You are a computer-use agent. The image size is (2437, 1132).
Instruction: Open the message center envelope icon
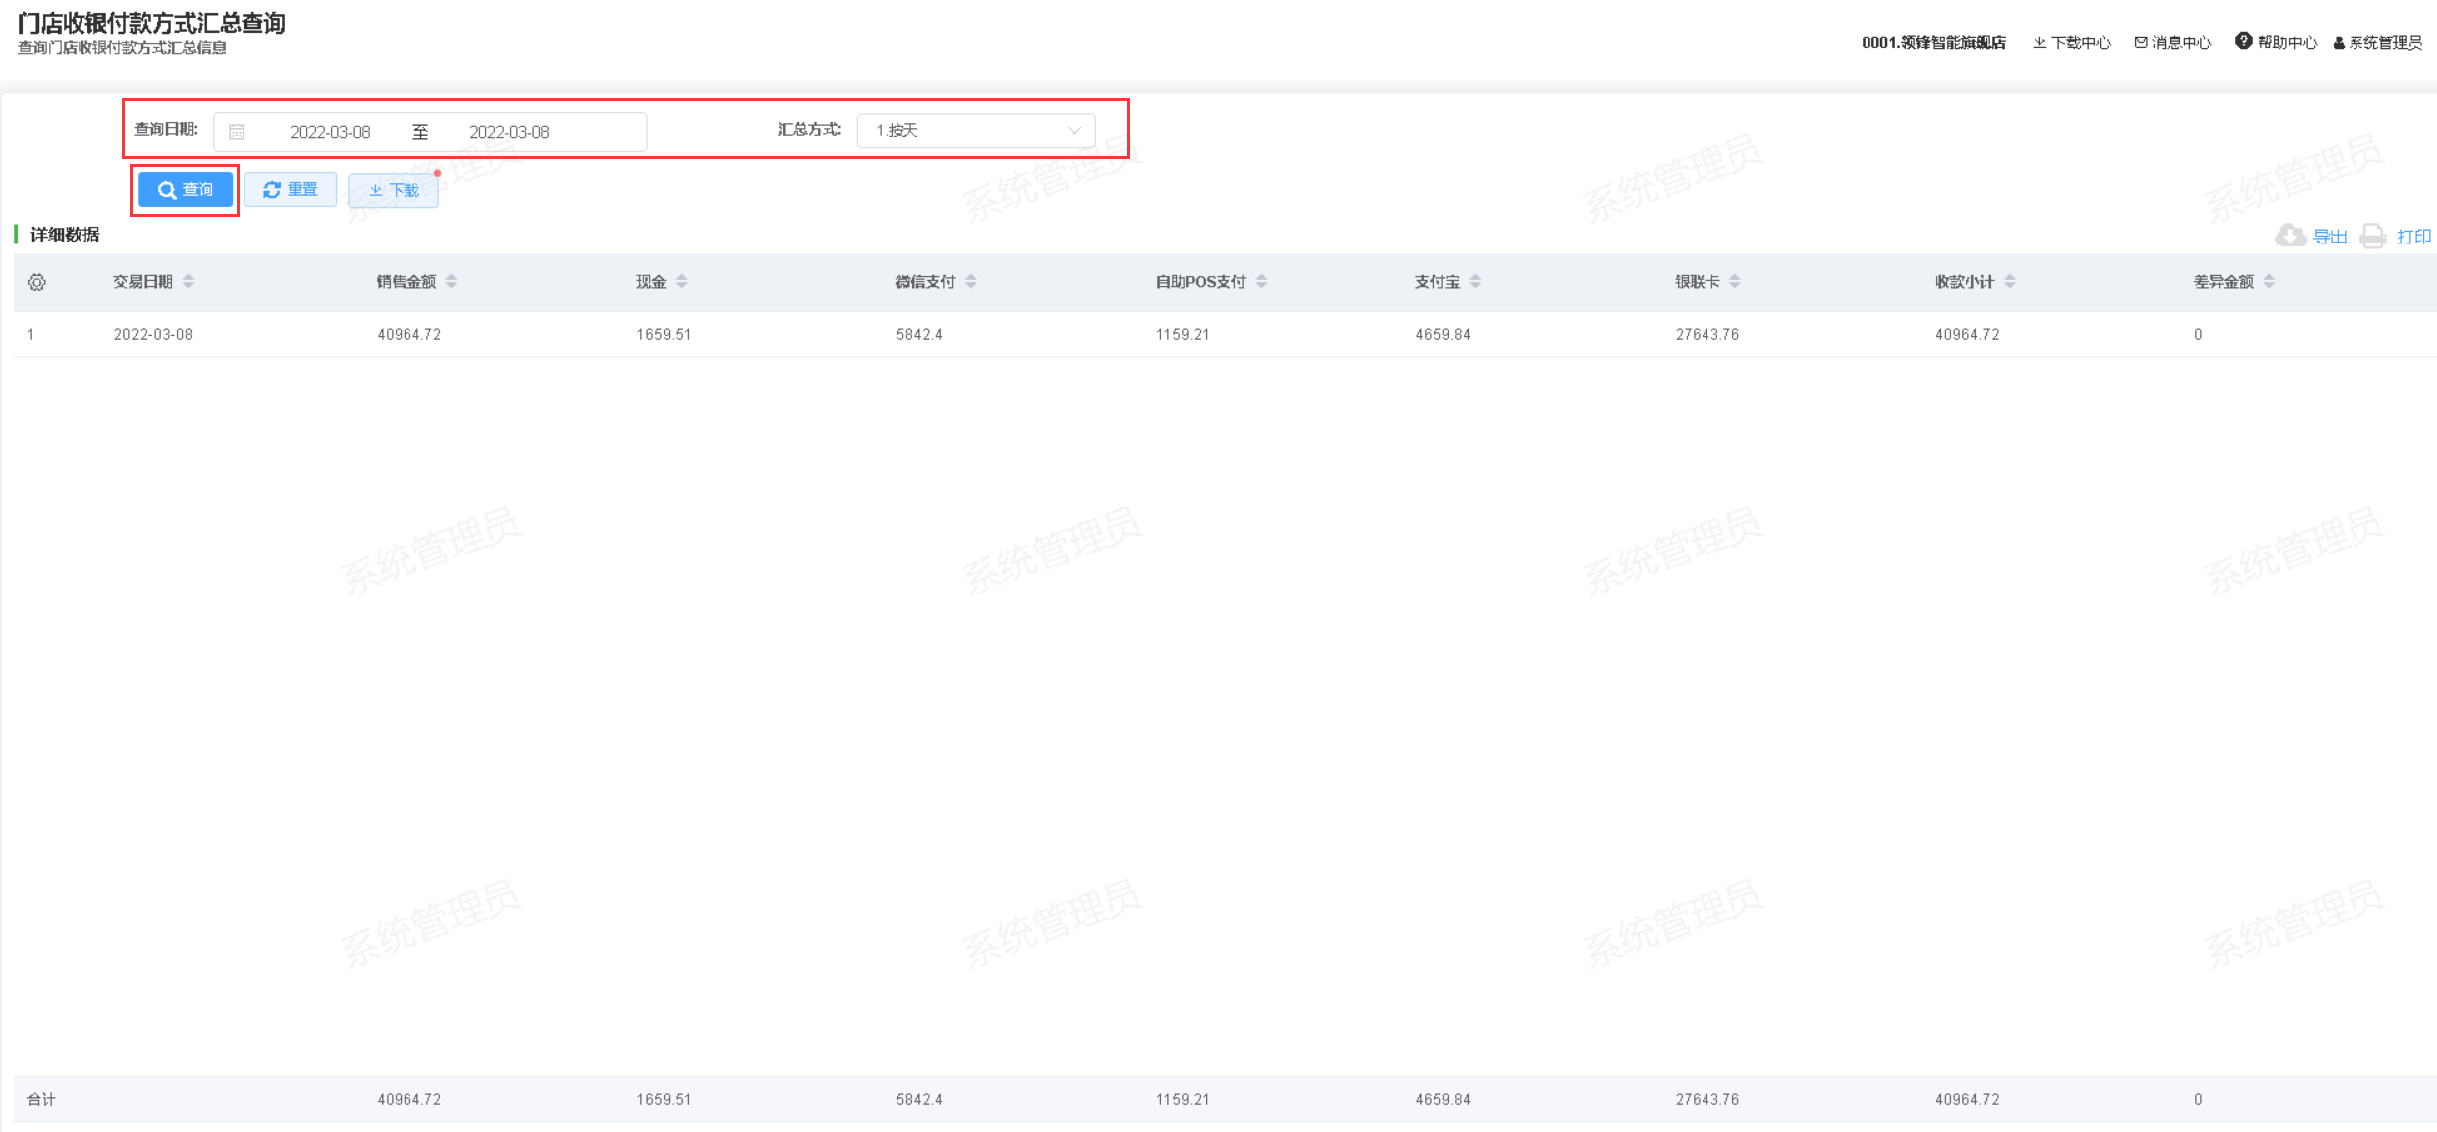click(2140, 42)
